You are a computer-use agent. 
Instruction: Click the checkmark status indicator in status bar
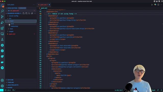(14, 90)
